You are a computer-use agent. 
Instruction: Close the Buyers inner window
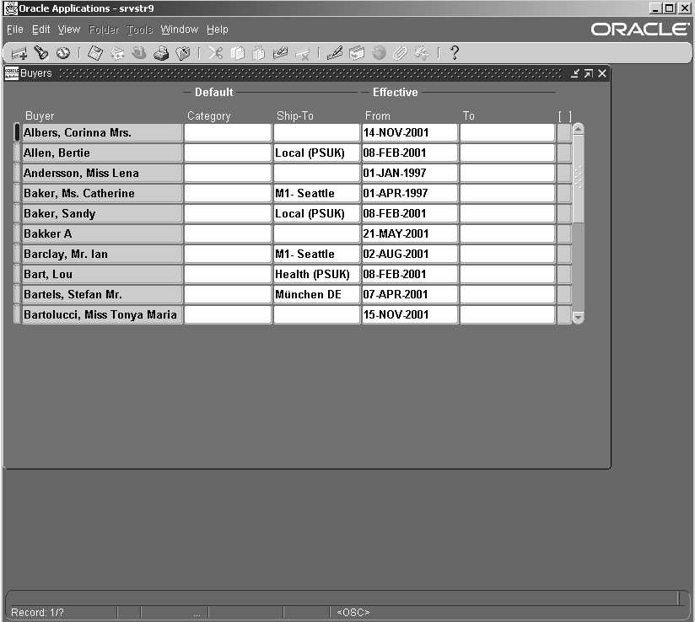(602, 73)
